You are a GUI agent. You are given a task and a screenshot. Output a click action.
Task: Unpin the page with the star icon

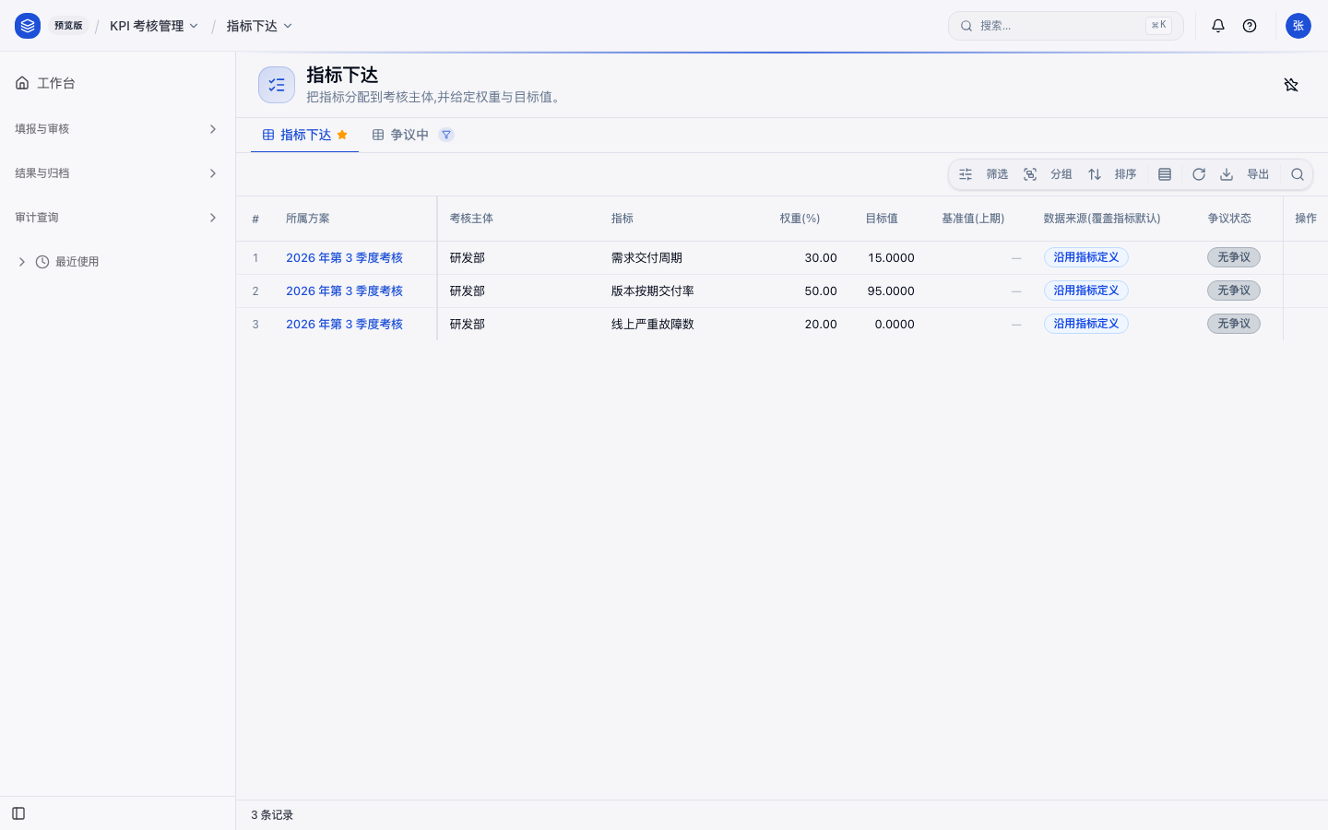click(1291, 85)
